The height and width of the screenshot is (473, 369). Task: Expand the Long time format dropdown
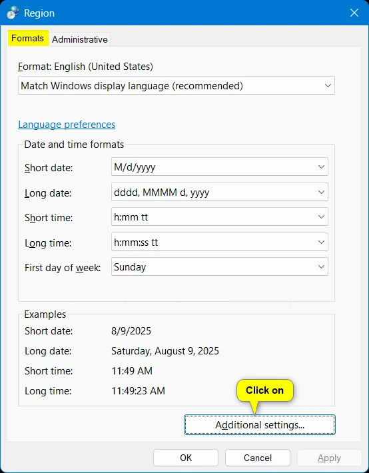219,242
